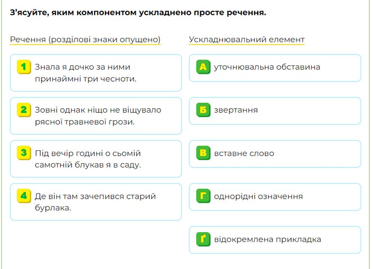Click the green letter Ґ badge

[x=203, y=239]
